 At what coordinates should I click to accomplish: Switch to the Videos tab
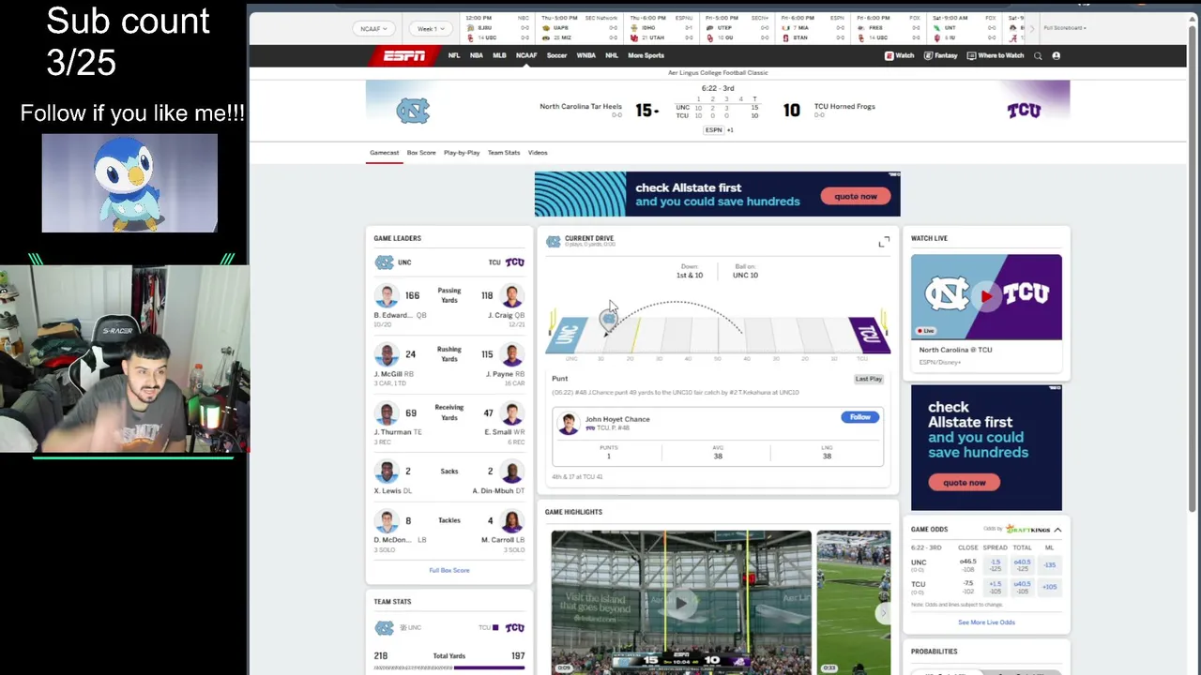point(538,153)
